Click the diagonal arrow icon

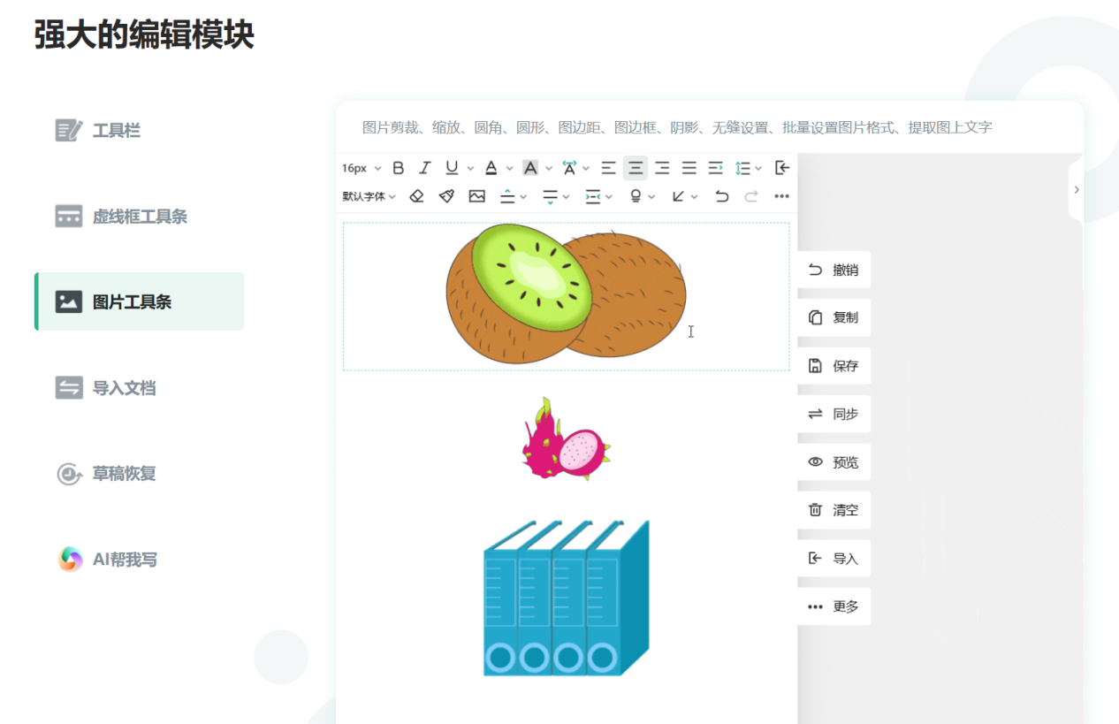coord(678,196)
